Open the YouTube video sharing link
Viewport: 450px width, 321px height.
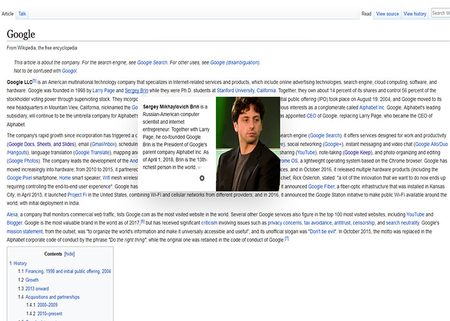point(306,153)
